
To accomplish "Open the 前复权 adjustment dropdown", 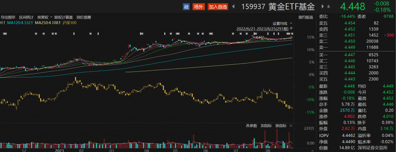I will click(45, 17).
